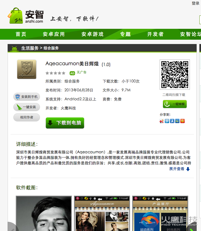Image resolution: width=201 pixels, height=231 pixels.
Task: Share to Qzone star icon
Action: 183,121
